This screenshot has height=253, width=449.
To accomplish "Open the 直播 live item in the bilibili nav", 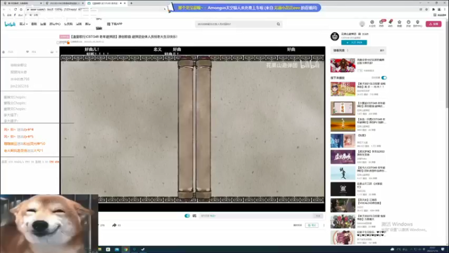I will click(x=43, y=24).
